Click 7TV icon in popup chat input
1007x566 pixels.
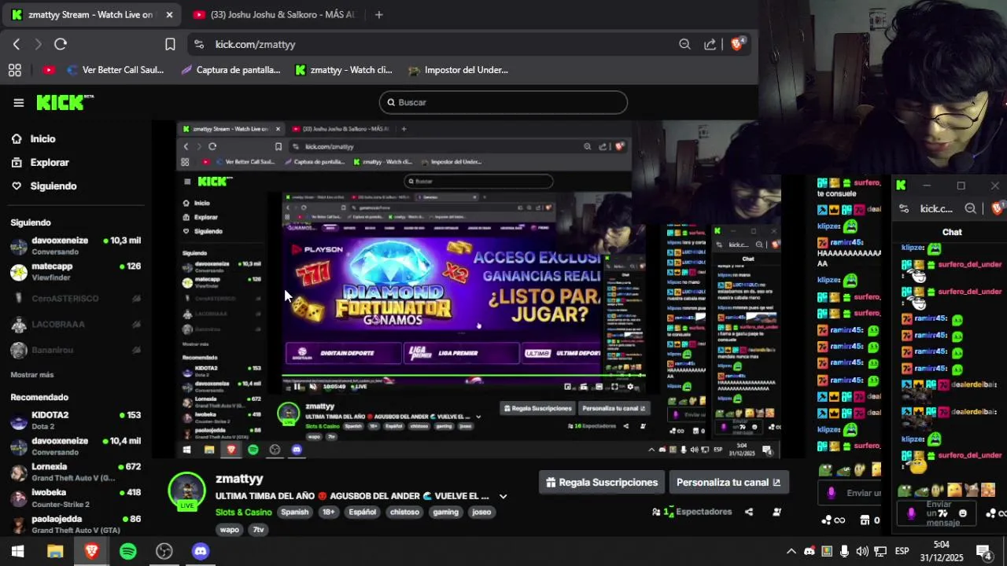pyautogui.click(x=942, y=513)
